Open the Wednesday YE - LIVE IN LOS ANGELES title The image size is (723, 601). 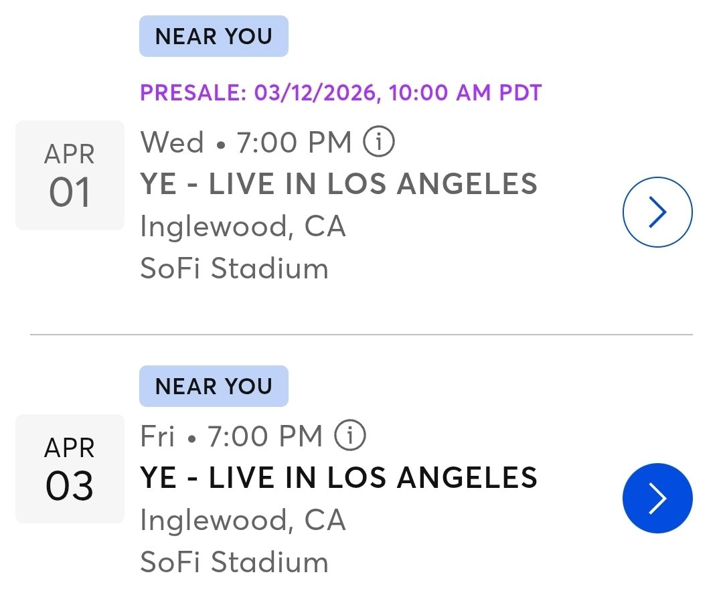coord(339,184)
